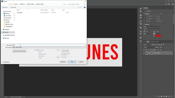Image resolution: width=175 pixels, height=98 pixels.
Task: Click the delete layer trash icon
Action: click(171, 96)
